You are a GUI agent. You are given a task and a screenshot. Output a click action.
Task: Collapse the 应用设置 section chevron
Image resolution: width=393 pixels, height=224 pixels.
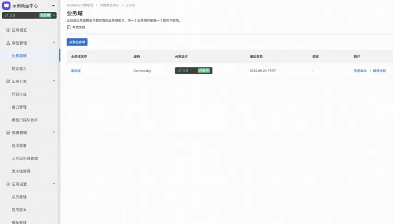coord(54,184)
